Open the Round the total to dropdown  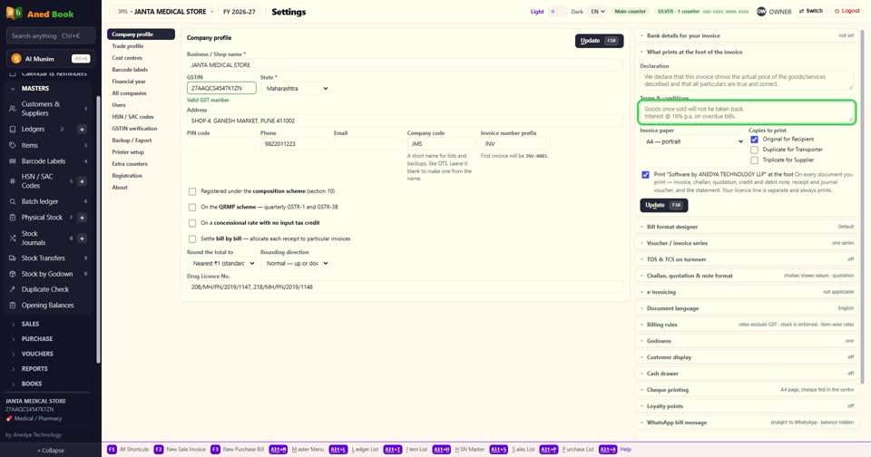click(x=221, y=263)
